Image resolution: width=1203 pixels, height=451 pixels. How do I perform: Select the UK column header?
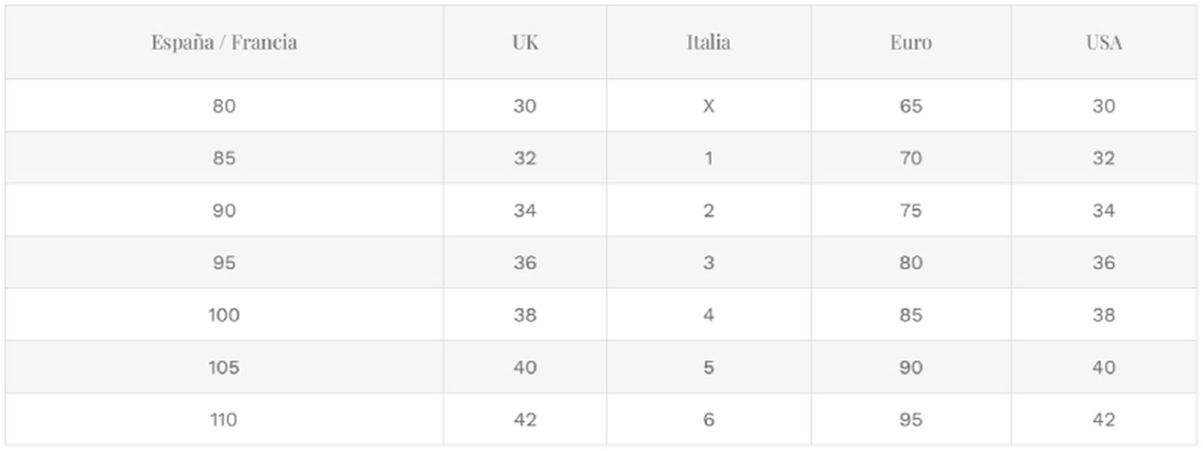point(525,42)
